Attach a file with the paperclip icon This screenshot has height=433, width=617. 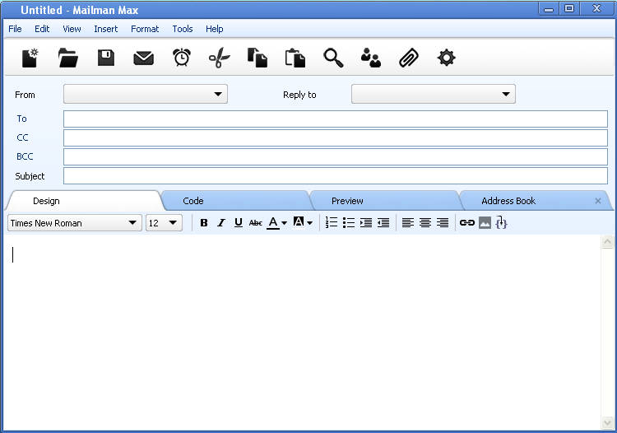[409, 58]
